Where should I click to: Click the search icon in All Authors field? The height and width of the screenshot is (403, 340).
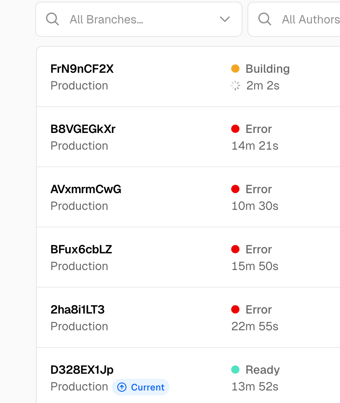click(265, 19)
